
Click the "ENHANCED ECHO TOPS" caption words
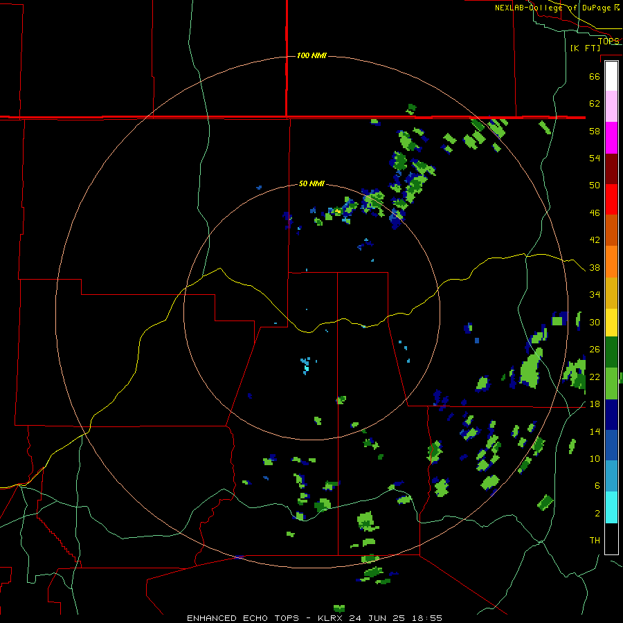pos(243,618)
